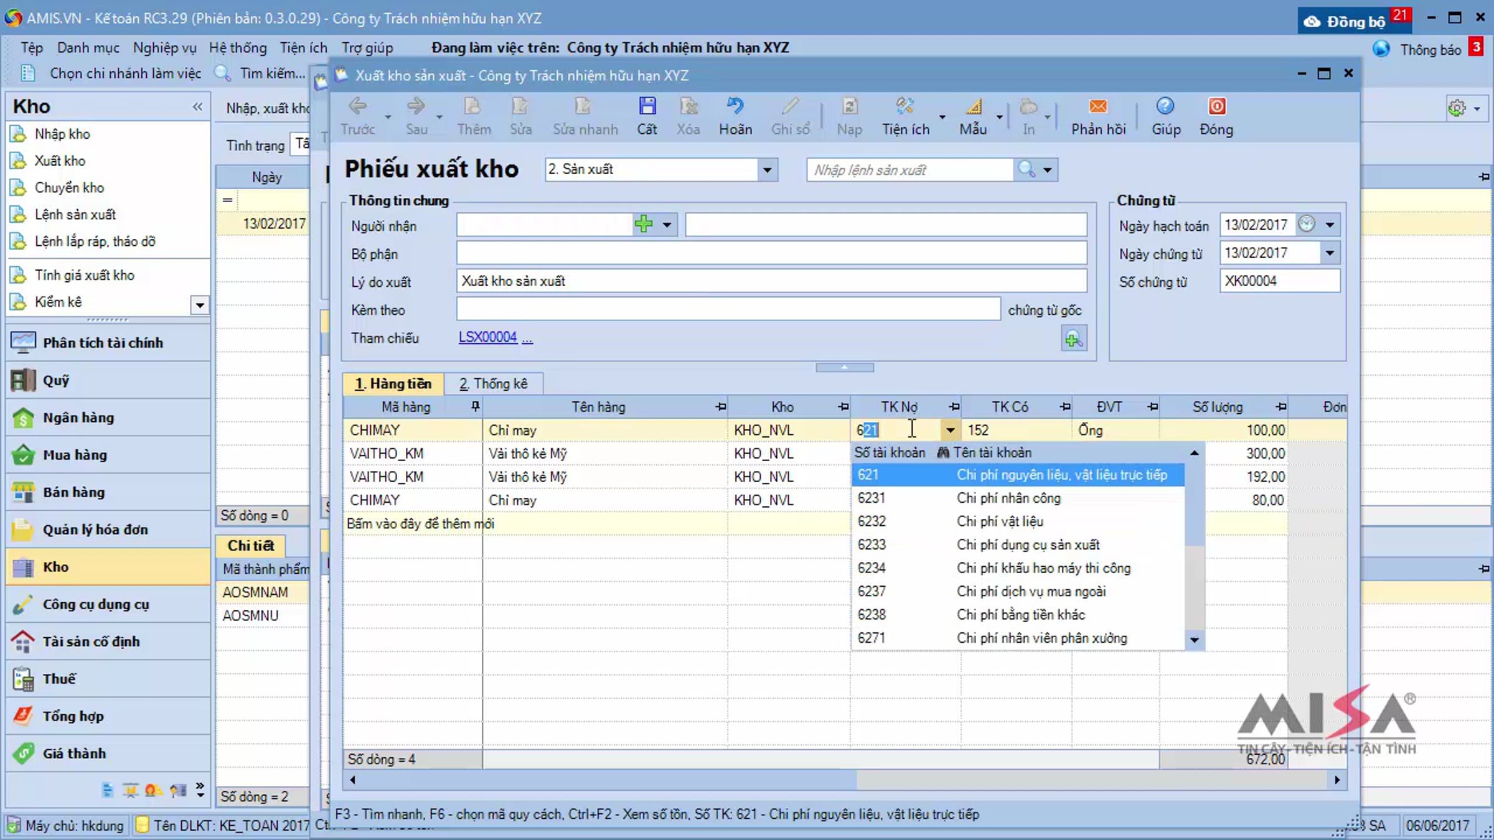The height and width of the screenshot is (840, 1494).
Task: Expand the Người nhận dropdown arrow
Action: (667, 225)
